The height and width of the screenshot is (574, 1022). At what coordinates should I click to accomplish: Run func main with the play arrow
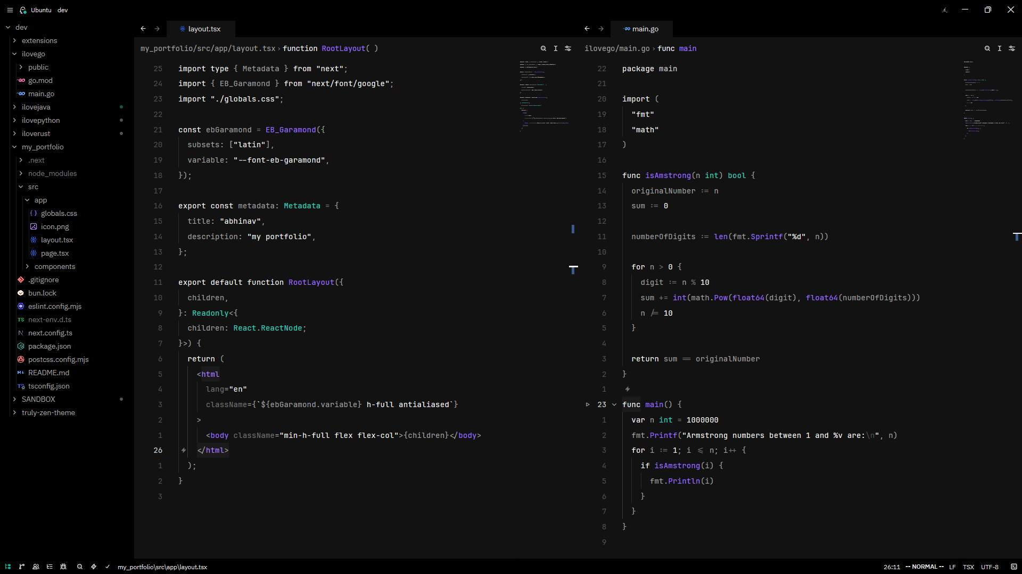(x=588, y=405)
